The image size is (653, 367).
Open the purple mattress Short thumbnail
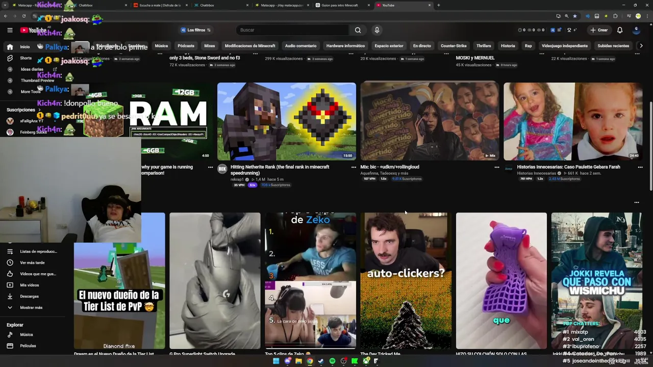501,281
